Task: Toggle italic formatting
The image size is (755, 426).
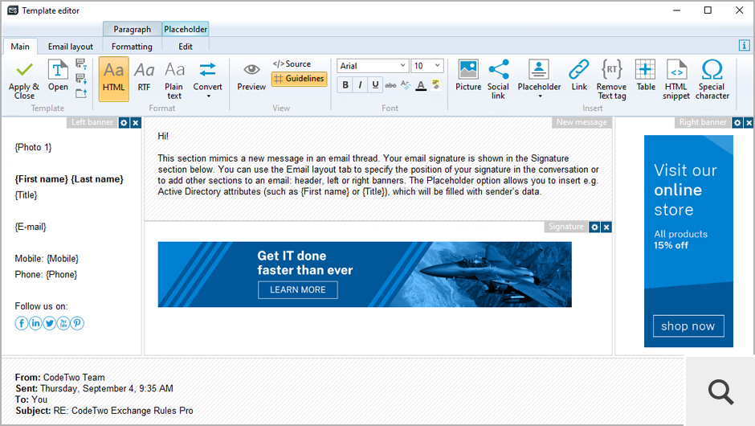Action: click(360, 85)
